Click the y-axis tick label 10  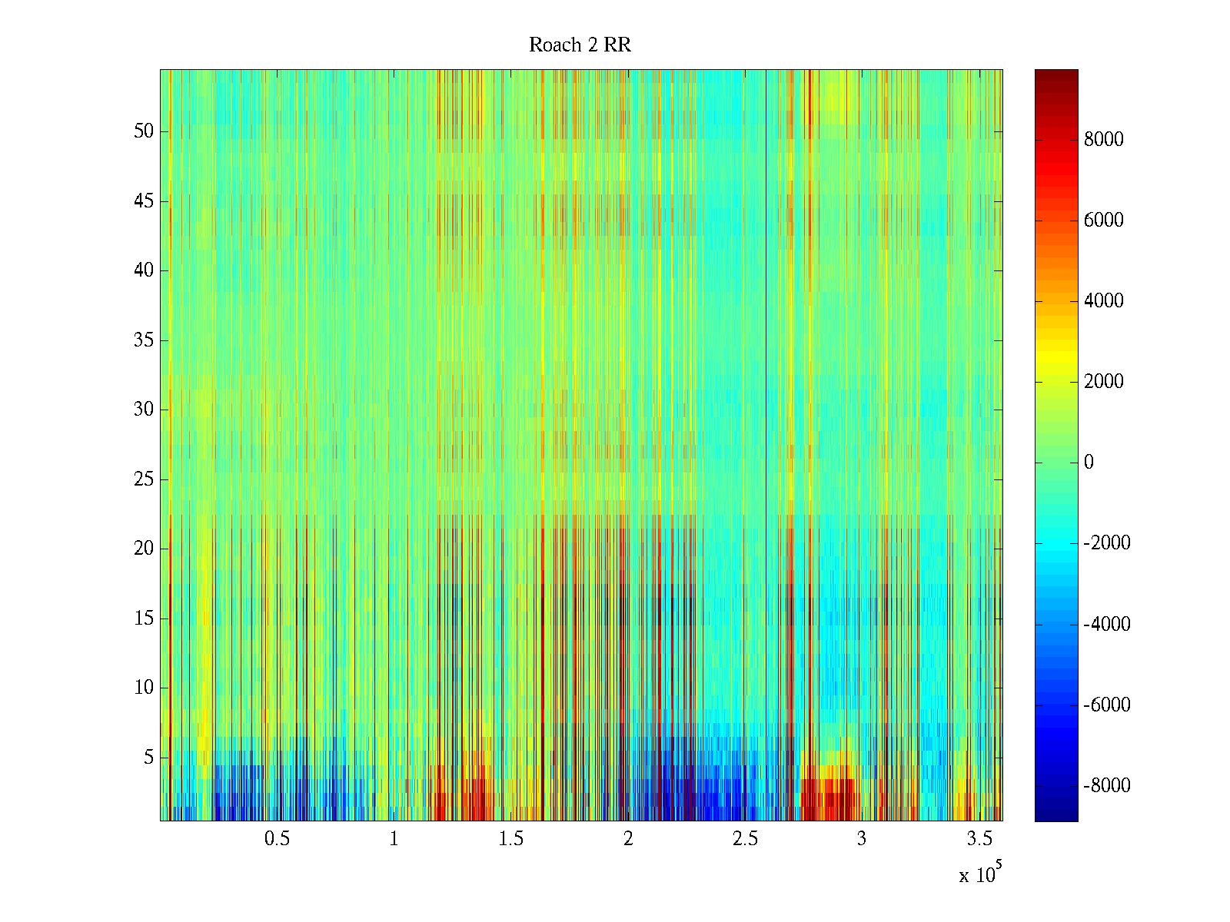point(144,688)
